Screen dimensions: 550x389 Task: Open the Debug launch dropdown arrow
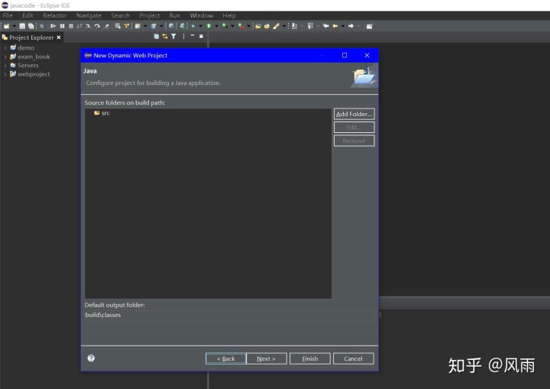click(x=201, y=26)
